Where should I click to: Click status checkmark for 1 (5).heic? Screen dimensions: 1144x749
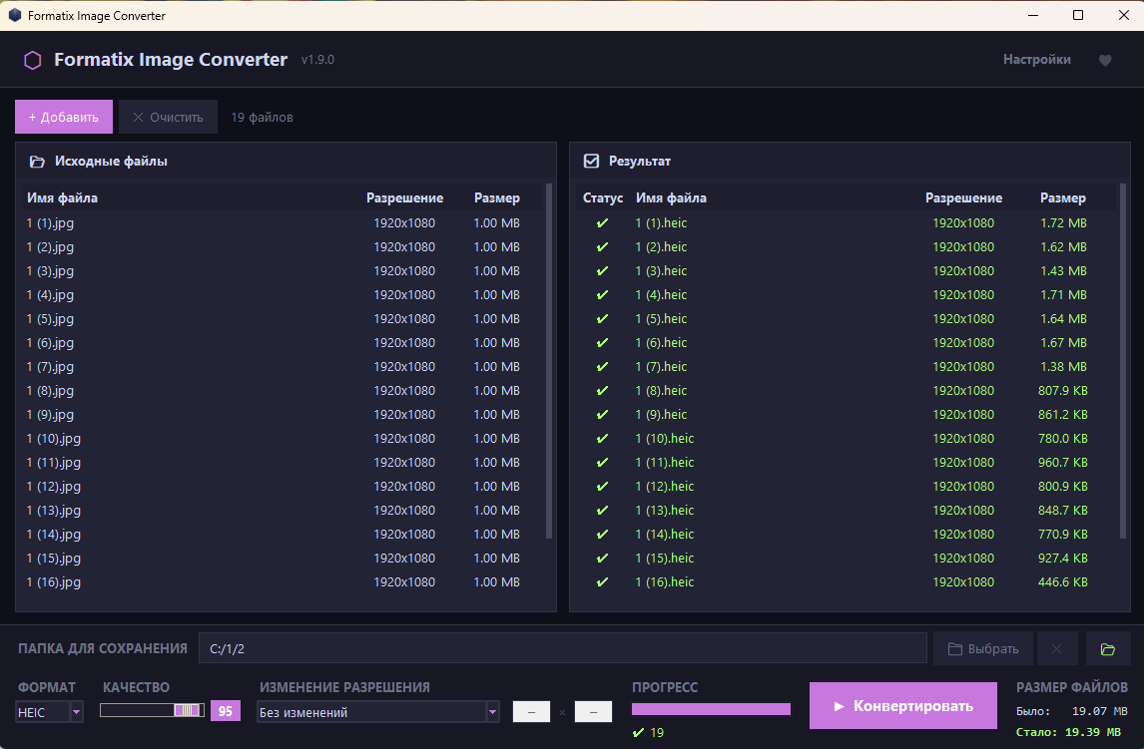[603, 318]
